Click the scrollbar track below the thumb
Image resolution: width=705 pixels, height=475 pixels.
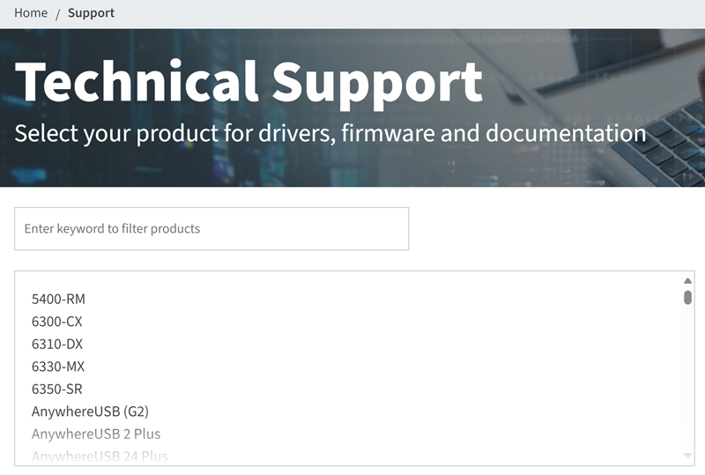[687, 379]
